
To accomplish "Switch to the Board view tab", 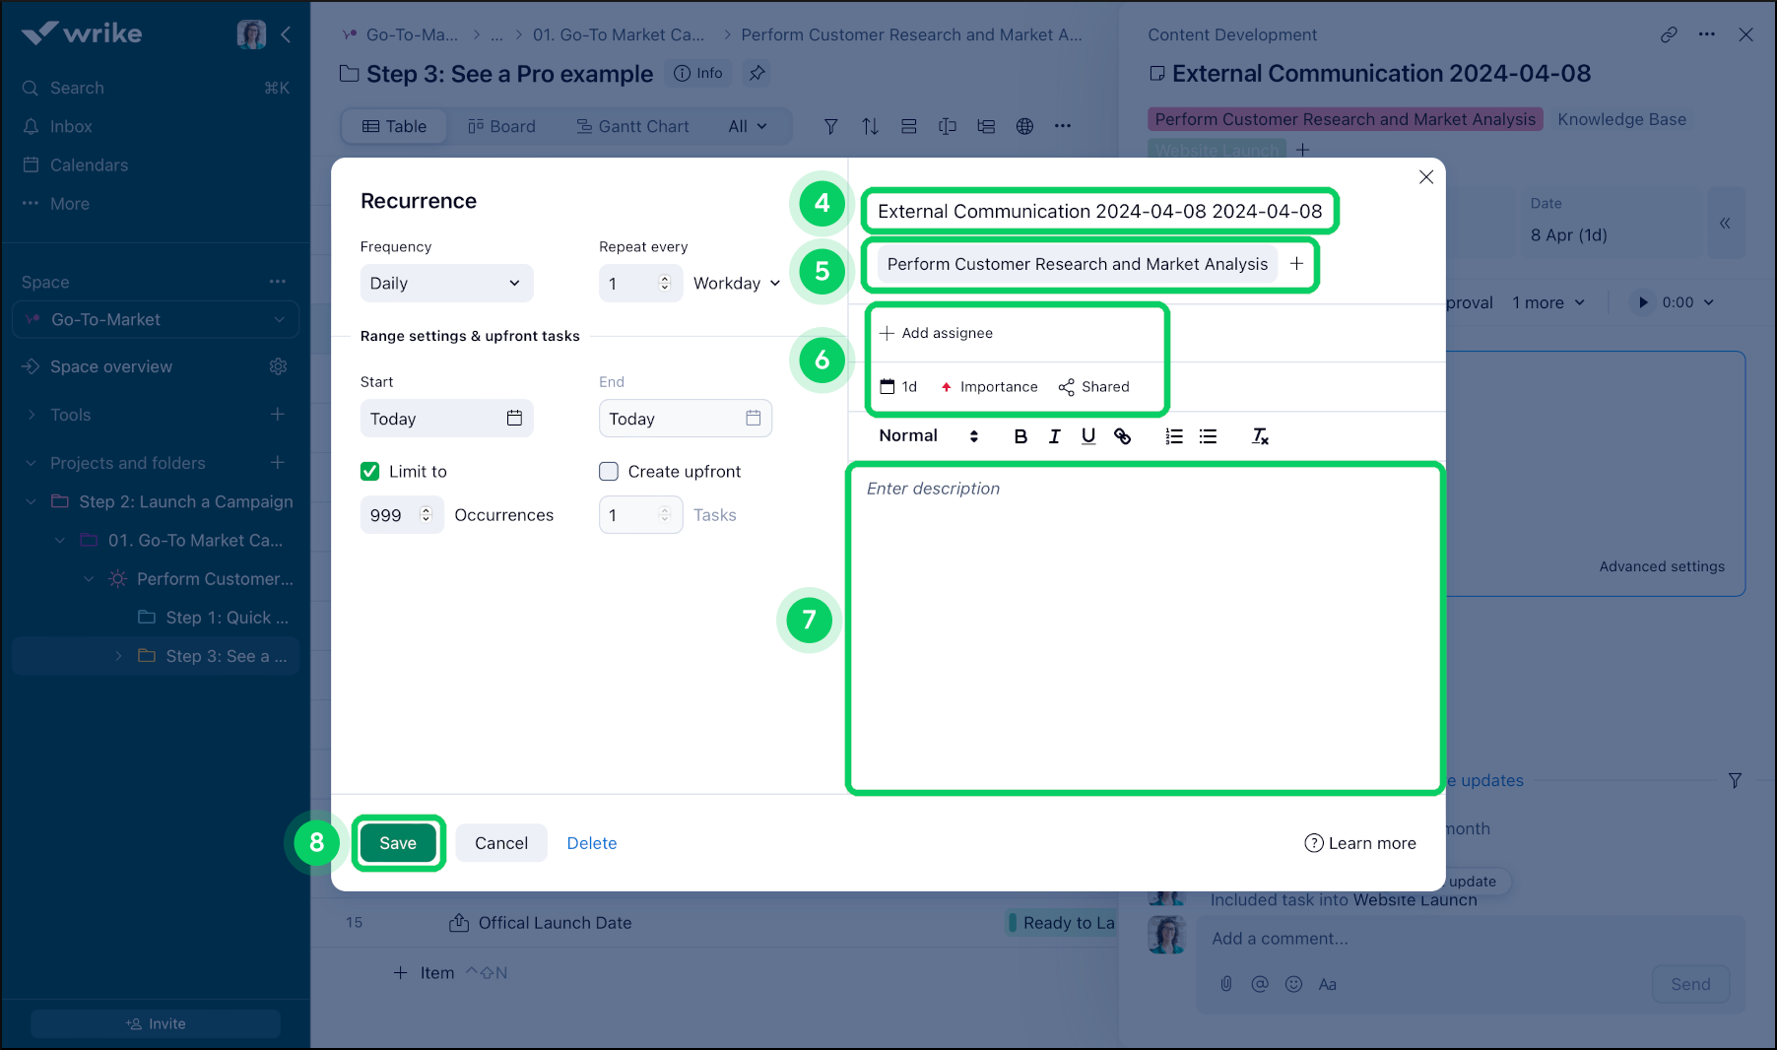I will point(501,126).
